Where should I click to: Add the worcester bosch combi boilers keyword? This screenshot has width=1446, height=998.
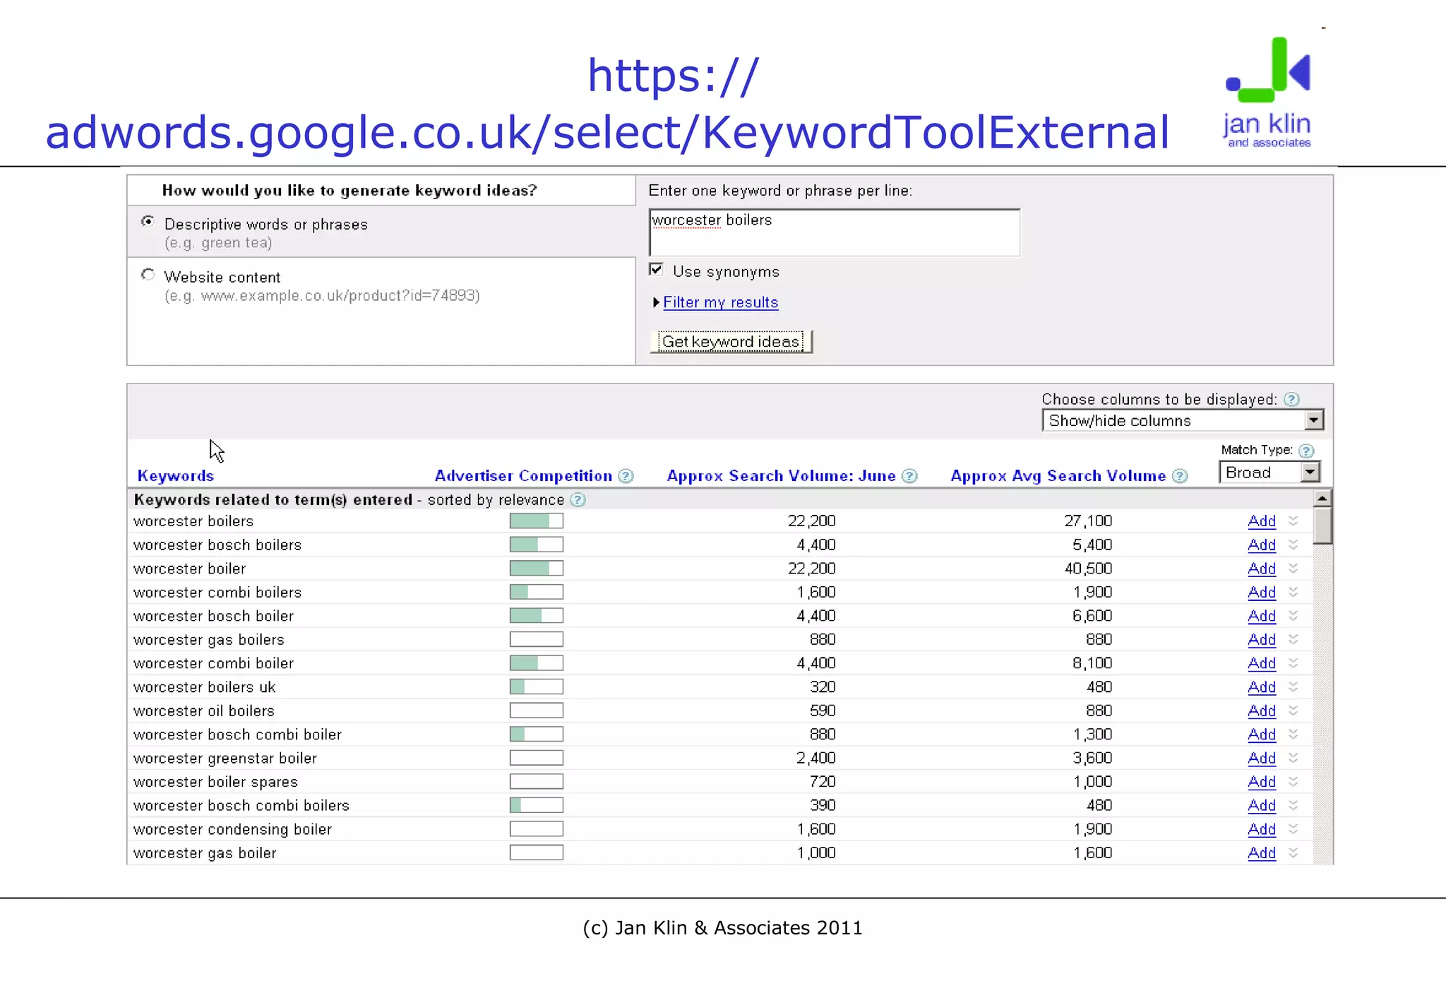(x=1262, y=806)
